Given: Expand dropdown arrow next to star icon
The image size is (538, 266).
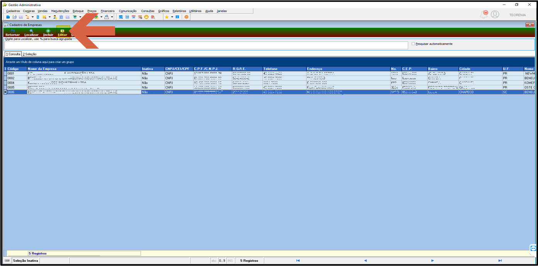Looking at the screenshot, I should point(172,17).
